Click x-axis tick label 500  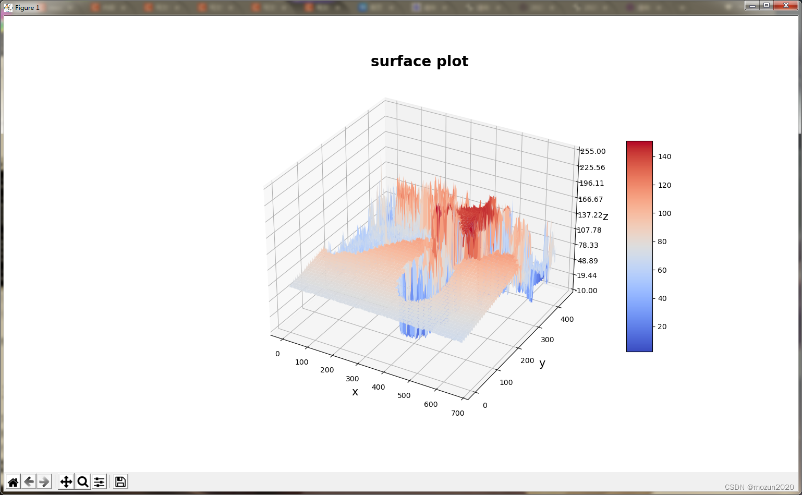point(404,395)
